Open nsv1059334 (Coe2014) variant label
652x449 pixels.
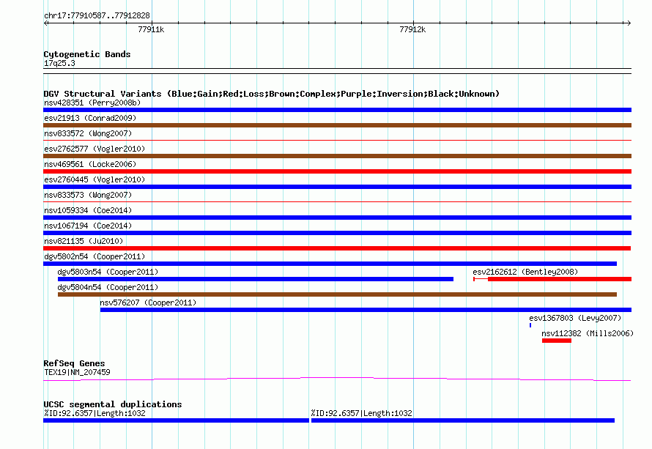click(88, 210)
